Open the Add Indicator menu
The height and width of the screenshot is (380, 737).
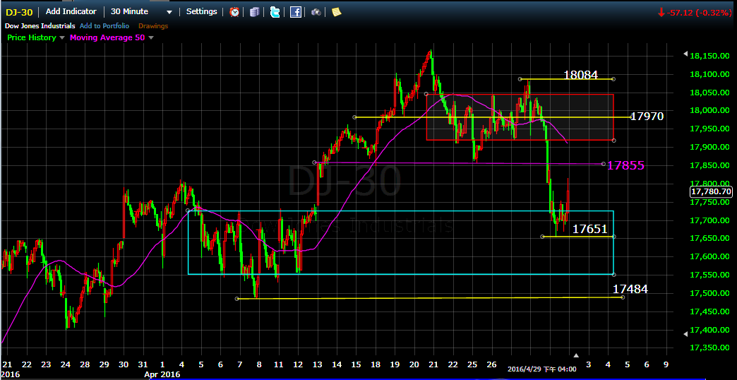click(x=71, y=12)
